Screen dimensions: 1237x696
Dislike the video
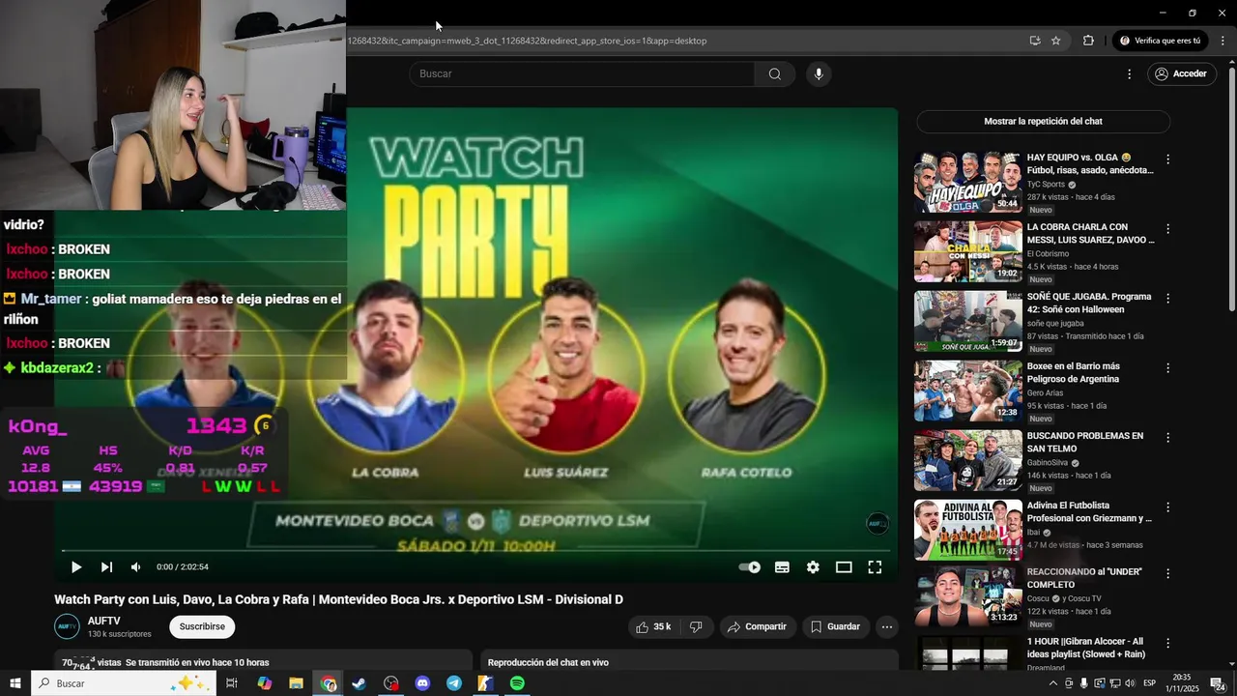[x=696, y=627]
